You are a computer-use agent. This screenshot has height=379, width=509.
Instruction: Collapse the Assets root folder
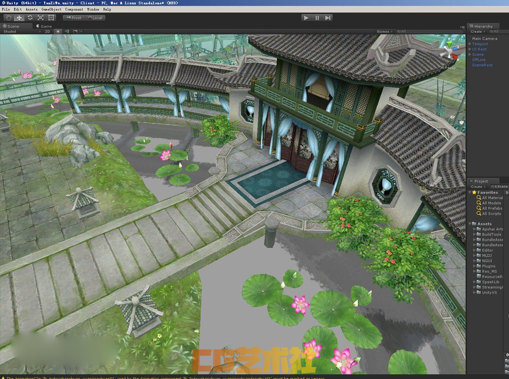click(470, 224)
